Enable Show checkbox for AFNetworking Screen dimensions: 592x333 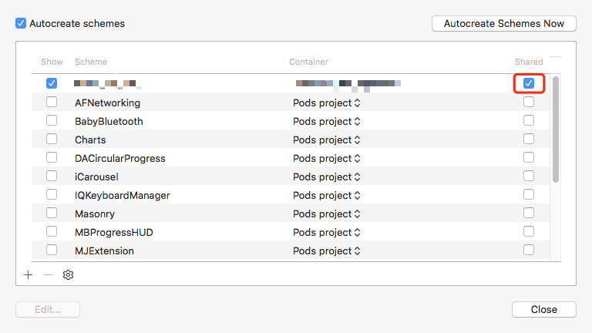point(52,102)
